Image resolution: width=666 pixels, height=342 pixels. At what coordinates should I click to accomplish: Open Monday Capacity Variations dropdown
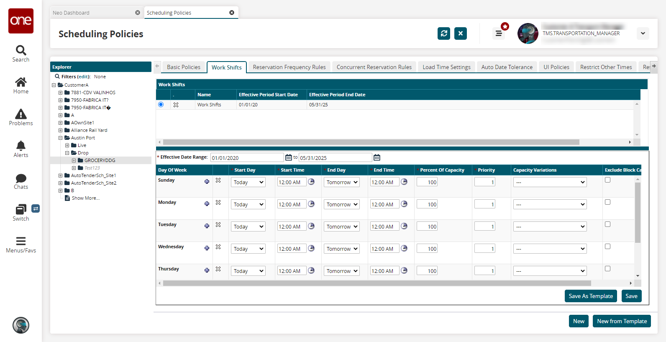550,205
